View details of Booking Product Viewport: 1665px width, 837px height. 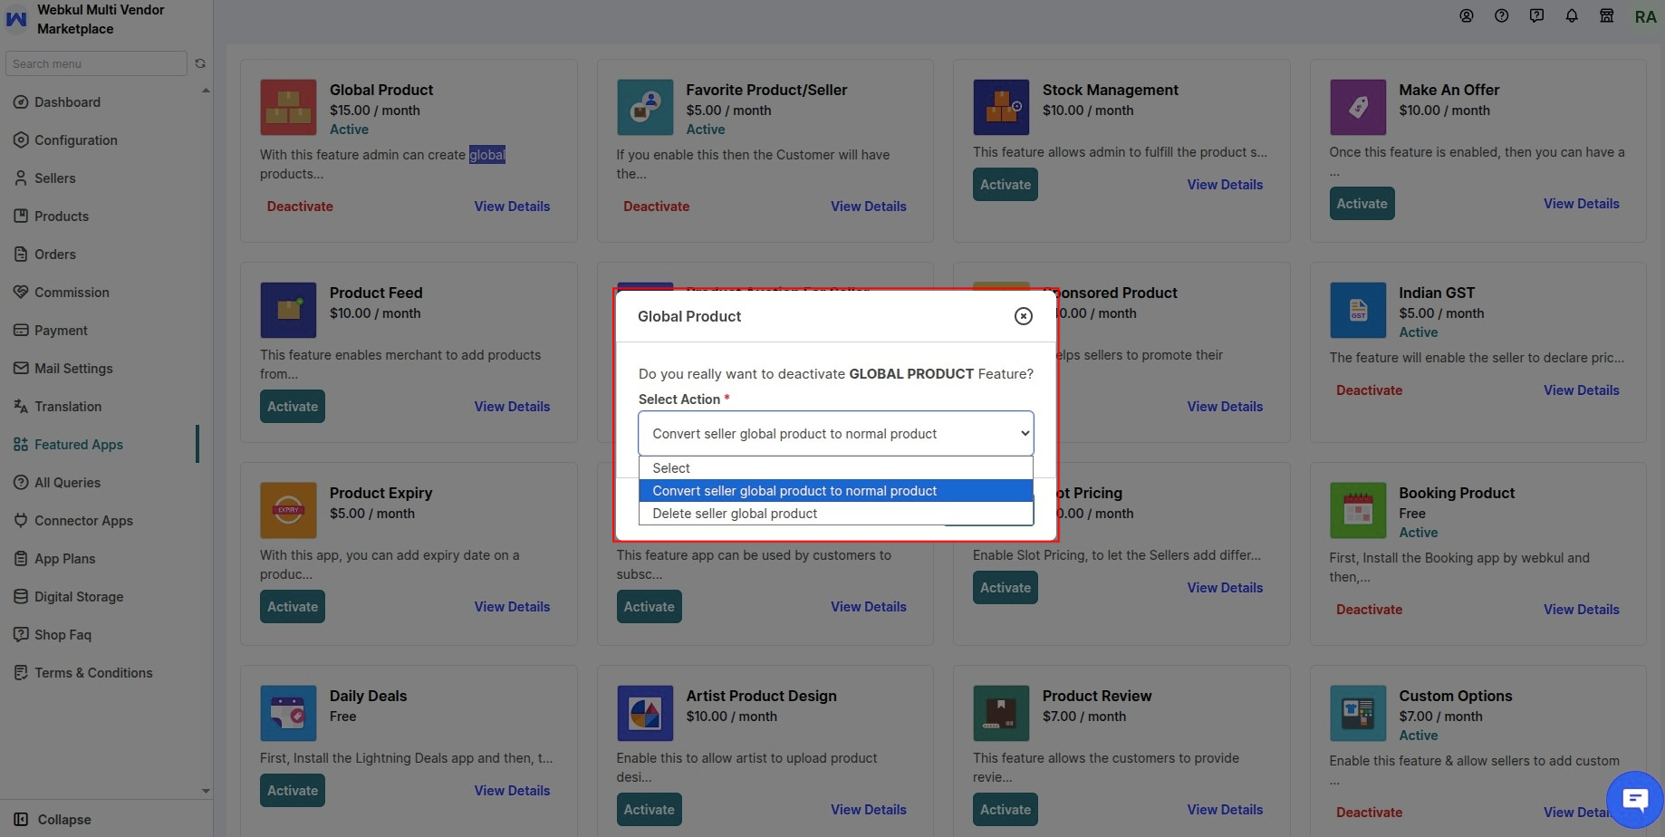click(1582, 610)
